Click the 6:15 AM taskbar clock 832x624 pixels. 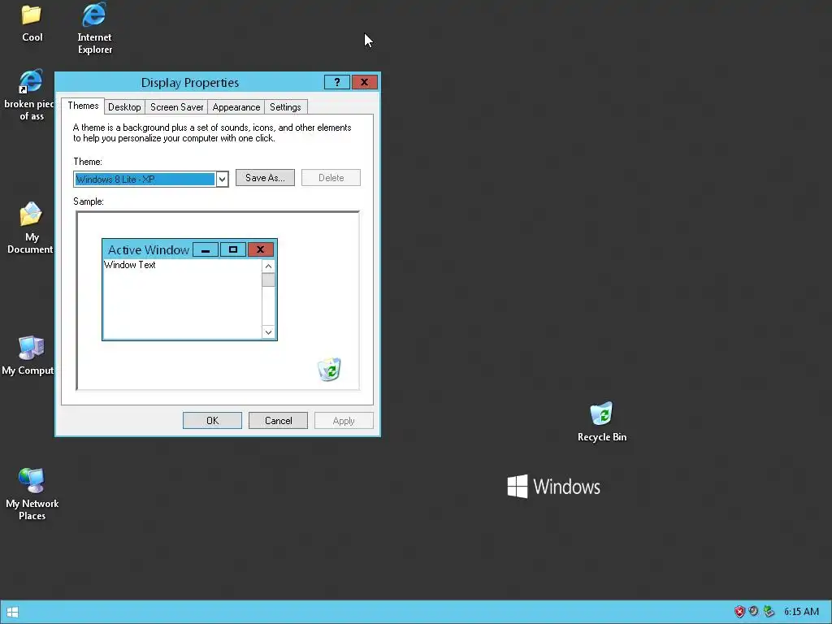[801, 612]
